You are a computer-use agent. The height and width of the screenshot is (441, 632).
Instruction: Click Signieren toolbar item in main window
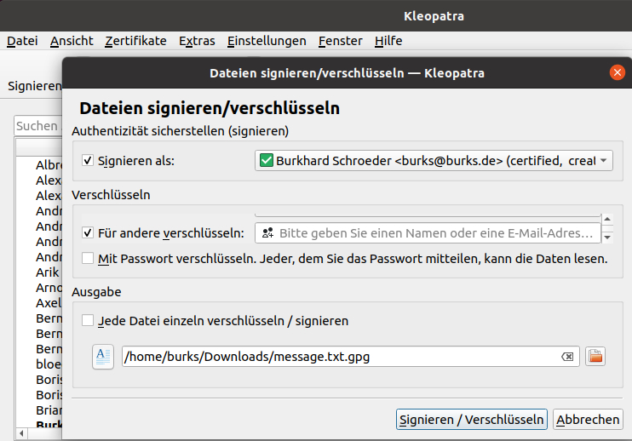tap(35, 86)
